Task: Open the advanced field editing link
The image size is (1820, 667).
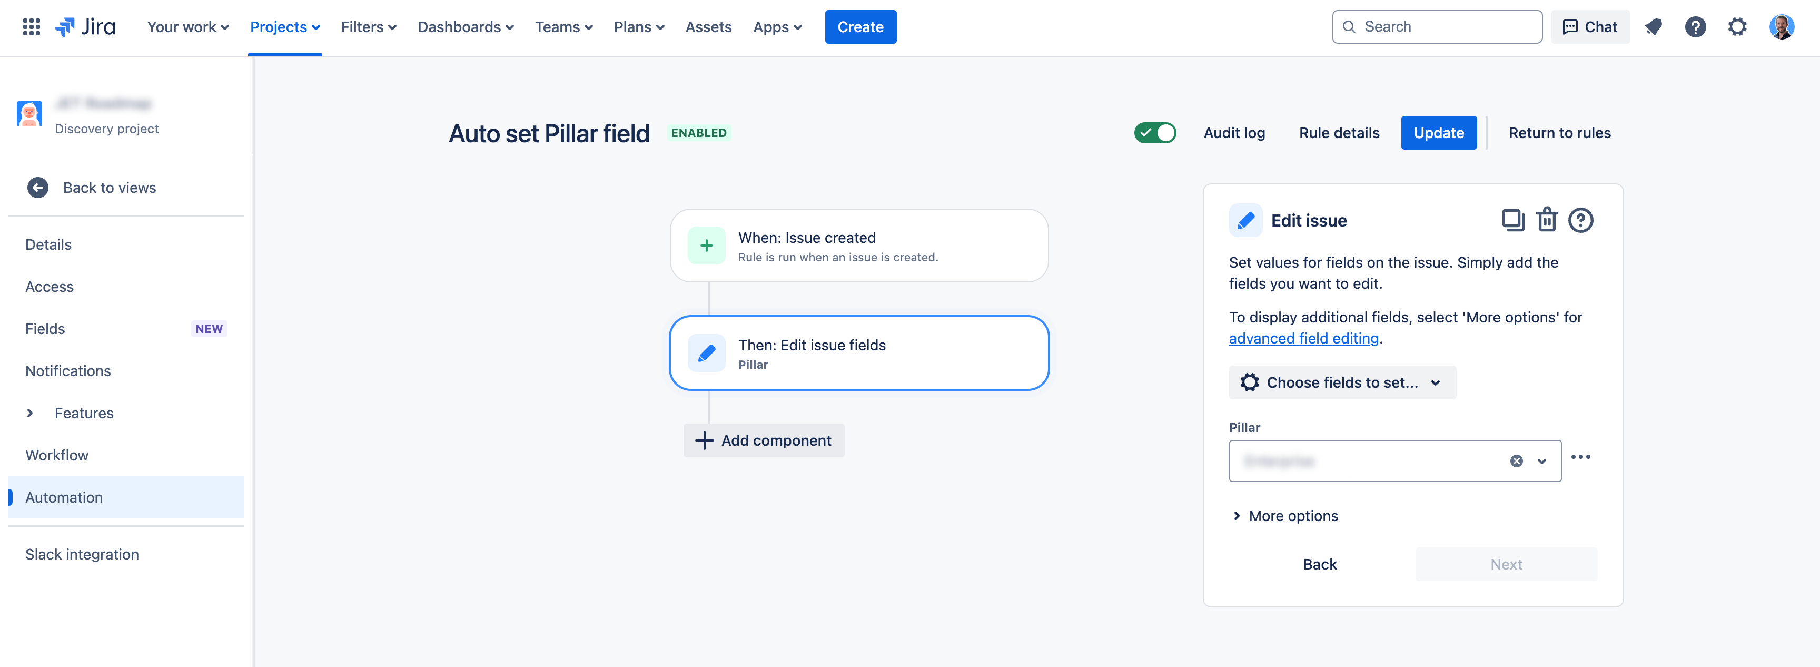Action: coord(1303,338)
